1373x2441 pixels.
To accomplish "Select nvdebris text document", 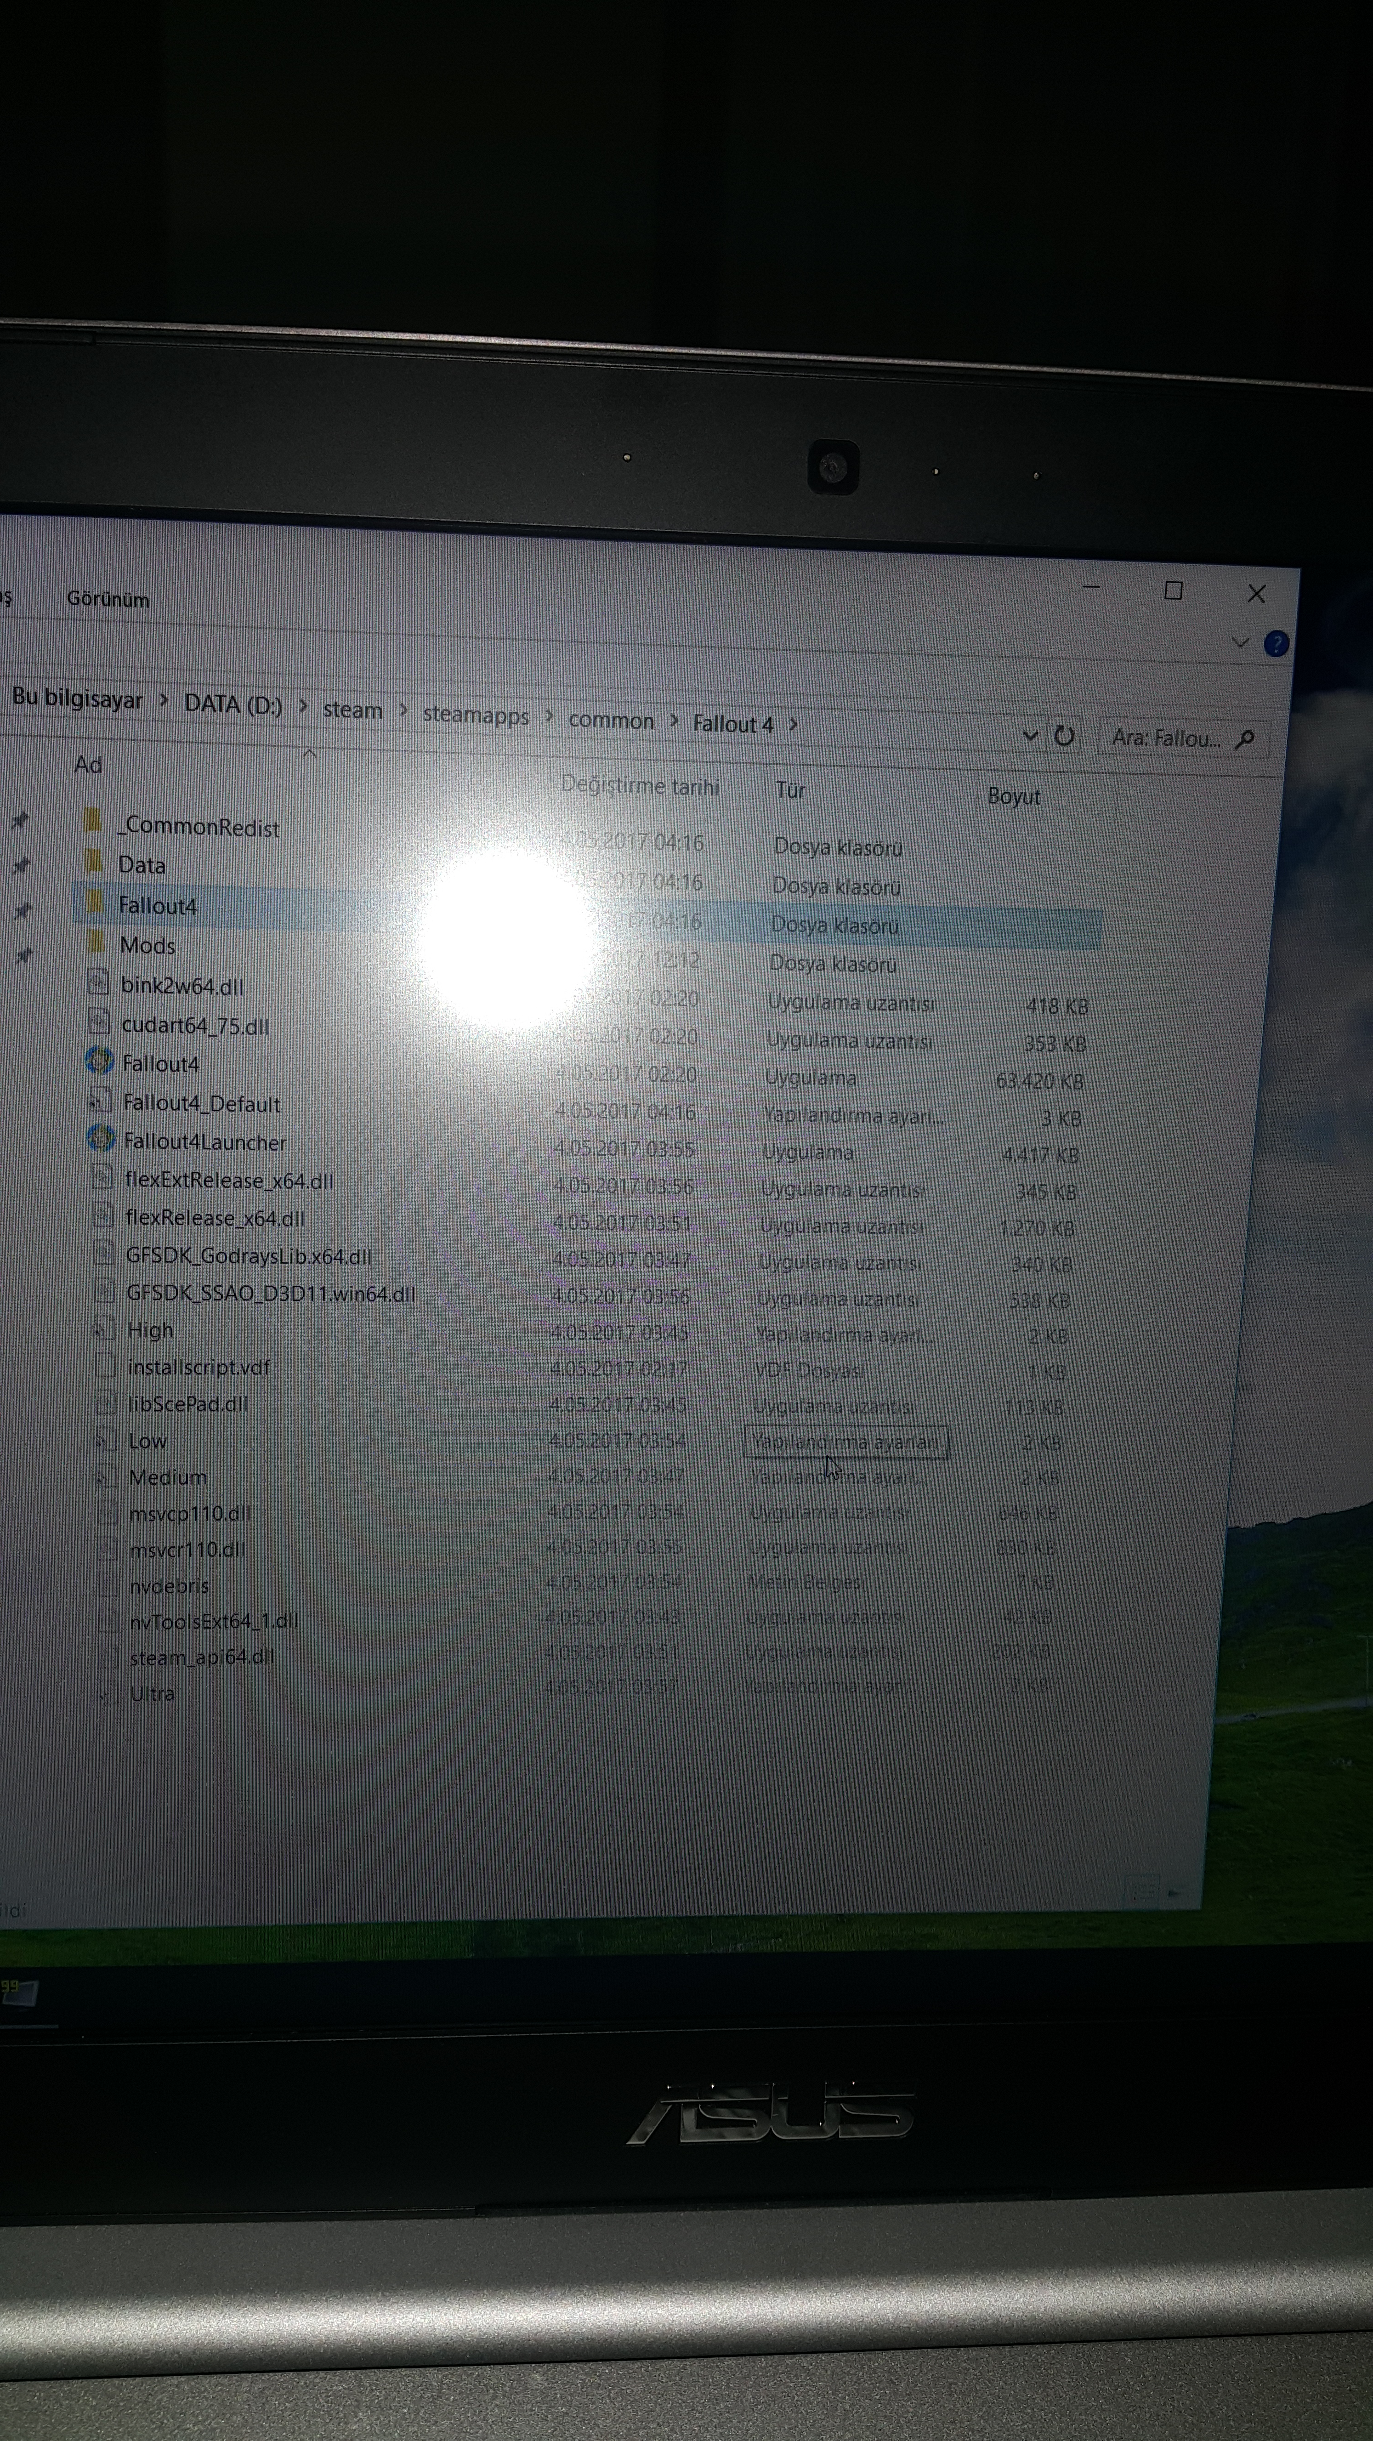I will (169, 1586).
